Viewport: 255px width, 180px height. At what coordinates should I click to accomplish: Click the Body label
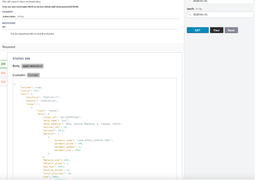pos(16,66)
